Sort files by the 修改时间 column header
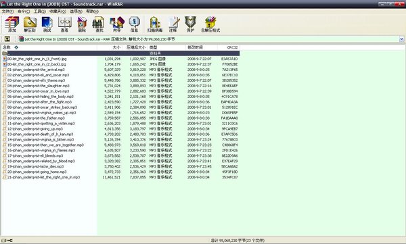 [202, 47]
